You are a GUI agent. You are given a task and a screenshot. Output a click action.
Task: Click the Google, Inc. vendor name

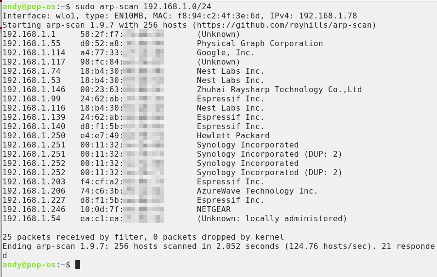tap(226, 53)
